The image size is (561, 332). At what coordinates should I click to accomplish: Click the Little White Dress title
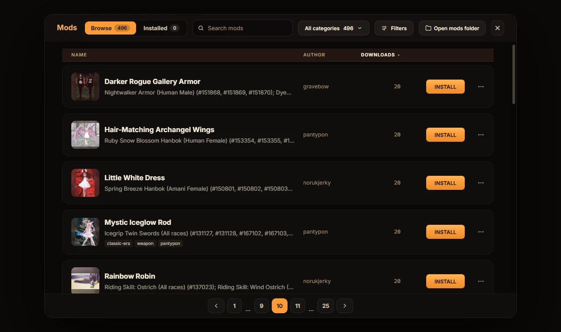pos(135,178)
